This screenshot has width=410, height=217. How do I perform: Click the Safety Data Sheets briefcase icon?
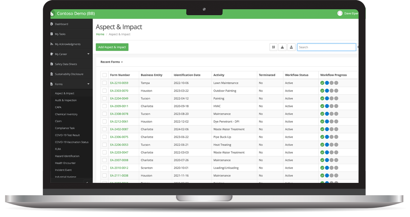[x=52, y=64]
